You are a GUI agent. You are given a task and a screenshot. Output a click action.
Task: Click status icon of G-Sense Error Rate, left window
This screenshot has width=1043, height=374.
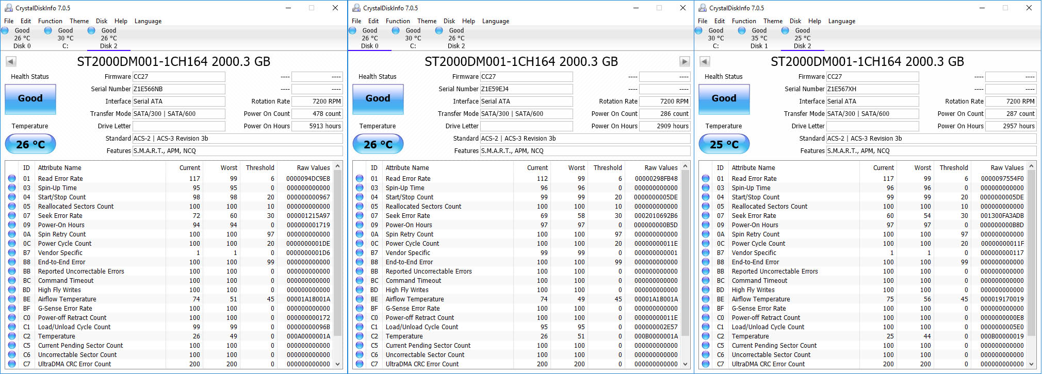(x=12, y=308)
